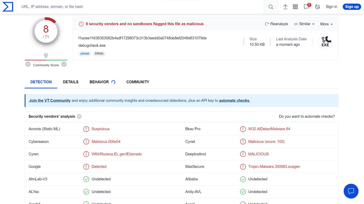The image size is (364, 204).
Task: Select the 64bits tag
Action: click(x=99, y=53)
